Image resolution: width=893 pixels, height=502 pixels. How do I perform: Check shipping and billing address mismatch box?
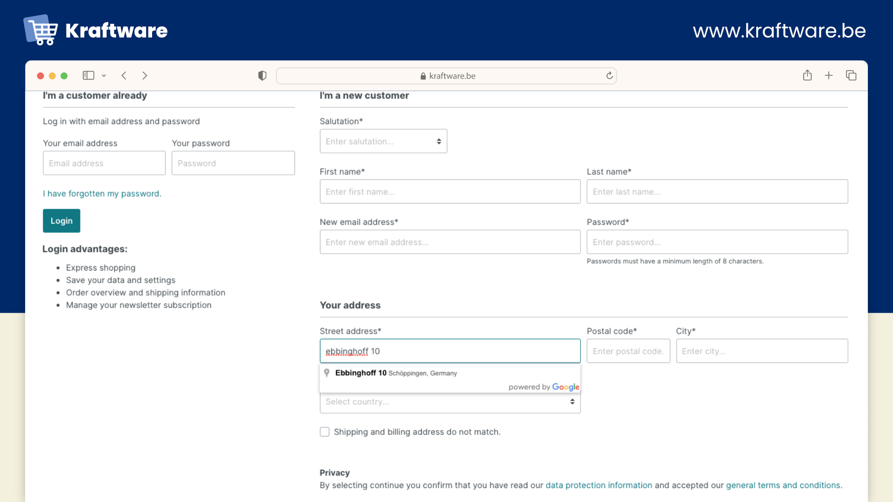pos(325,432)
